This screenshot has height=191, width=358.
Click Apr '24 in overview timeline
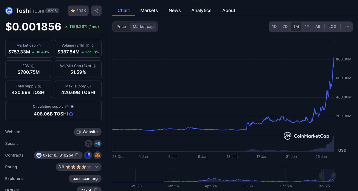coord(211,186)
